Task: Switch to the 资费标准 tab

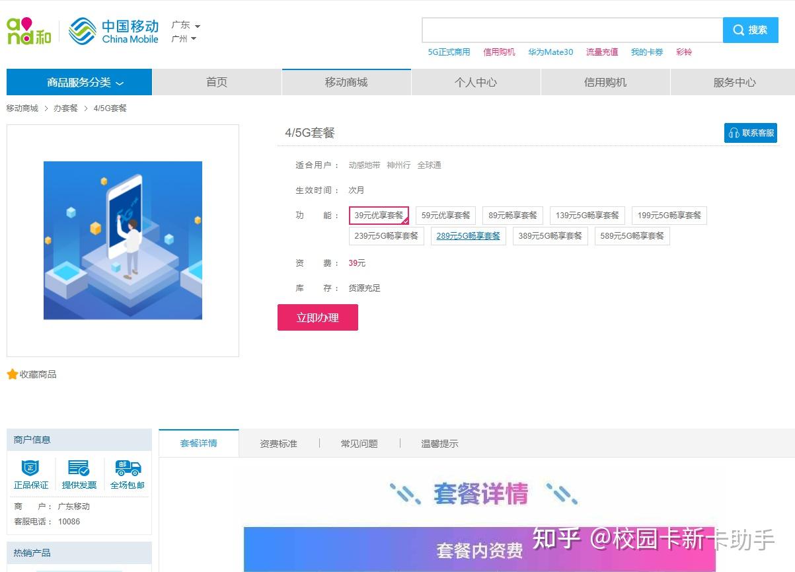Action: (x=279, y=444)
